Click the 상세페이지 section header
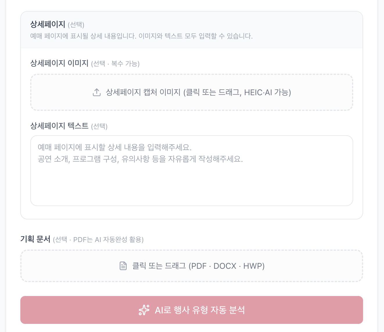Viewport: 384px width, 332px height. pos(48,25)
